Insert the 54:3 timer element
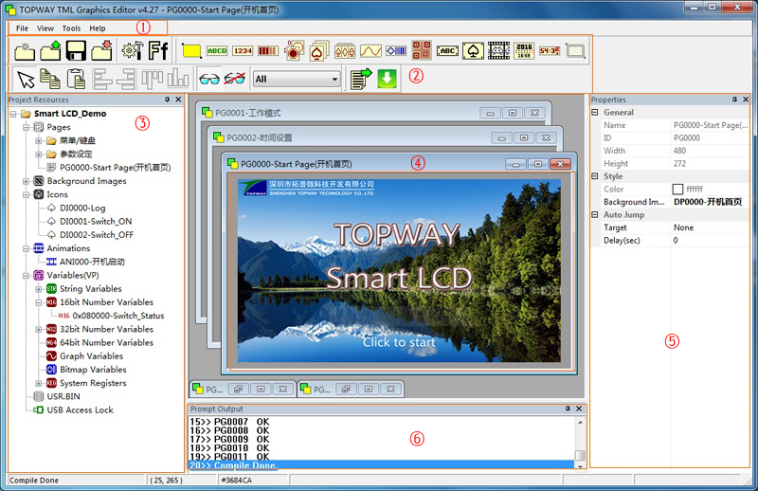 (550, 51)
